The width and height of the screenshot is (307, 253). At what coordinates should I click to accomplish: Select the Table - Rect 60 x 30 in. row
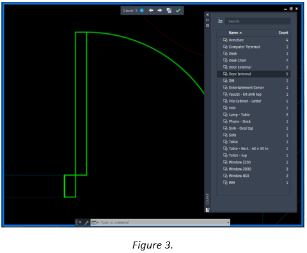pyautogui.click(x=254, y=149)
